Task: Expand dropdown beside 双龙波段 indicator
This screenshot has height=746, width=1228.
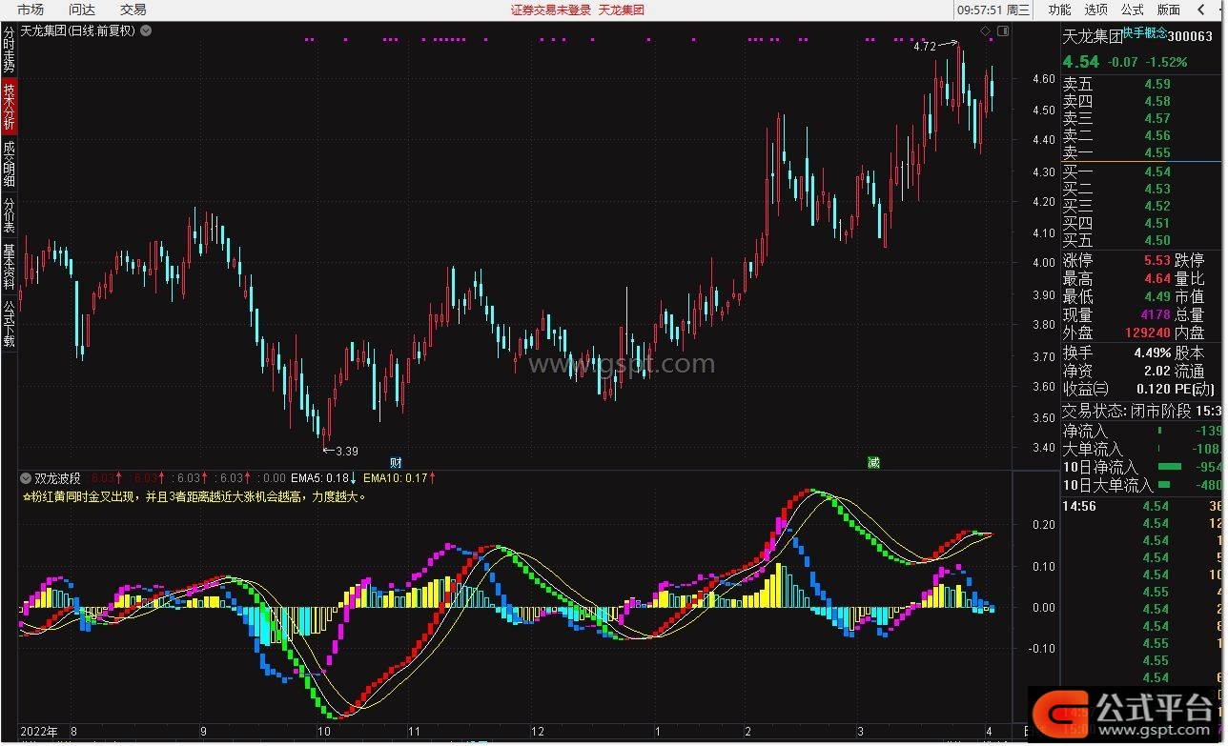Action: tap(26, 476)
